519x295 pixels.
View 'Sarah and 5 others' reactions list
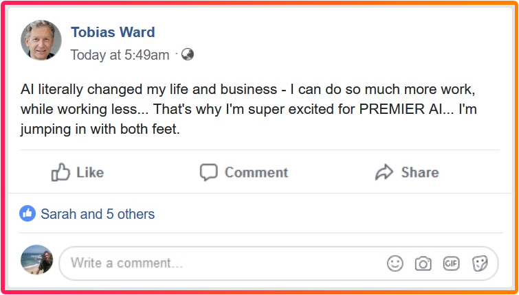97,214
